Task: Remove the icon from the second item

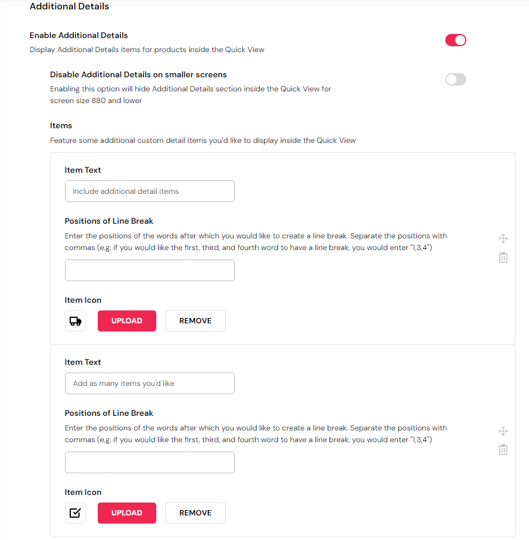Action: pyautogui.click(x=195, y=513)
